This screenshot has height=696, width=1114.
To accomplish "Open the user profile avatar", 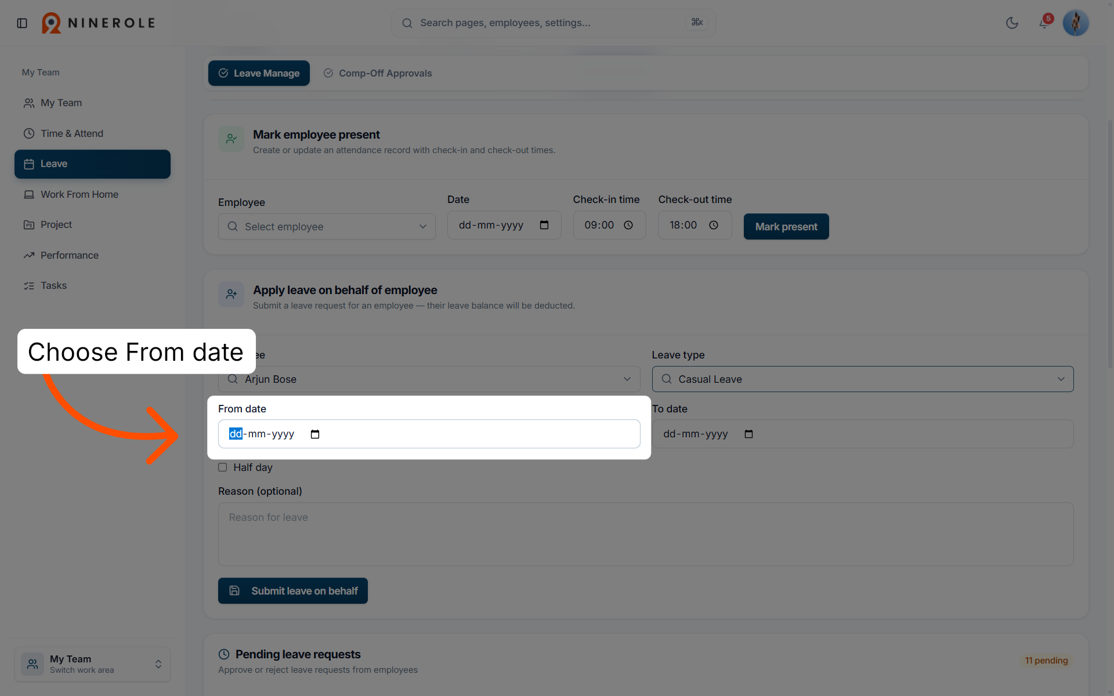I will pyautogui.click(x=1076, y=23).
